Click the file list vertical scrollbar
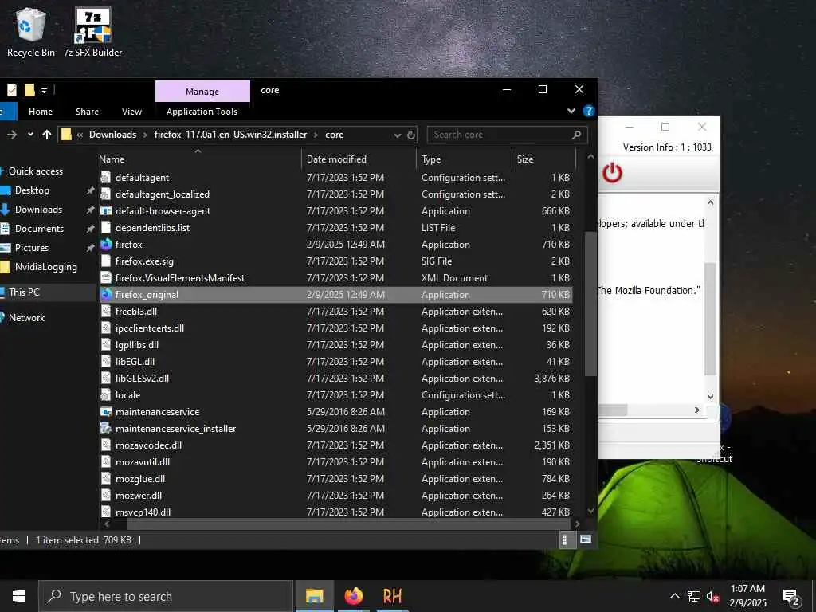The height and width of the screenshot is (612, 816). point(590,304)
